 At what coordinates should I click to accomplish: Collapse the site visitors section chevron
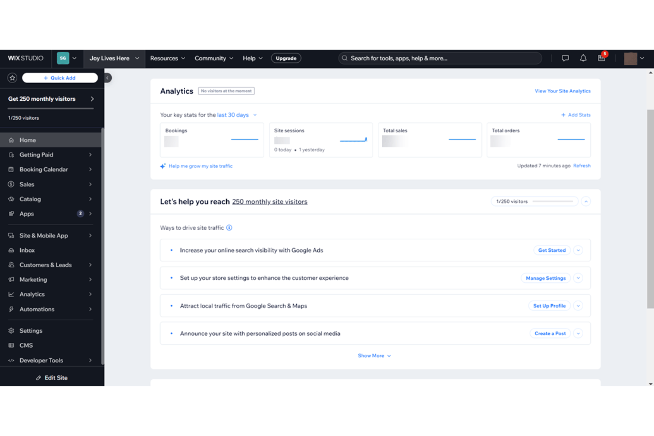(x=586, y=201)
